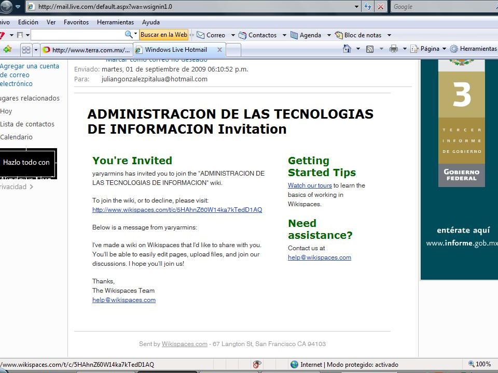Click the 100% zoom level control
498x373 pixels.
click(480, 364)
